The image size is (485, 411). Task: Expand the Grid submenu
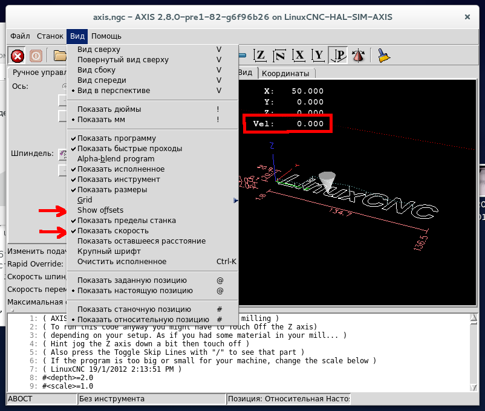point(153,200)
